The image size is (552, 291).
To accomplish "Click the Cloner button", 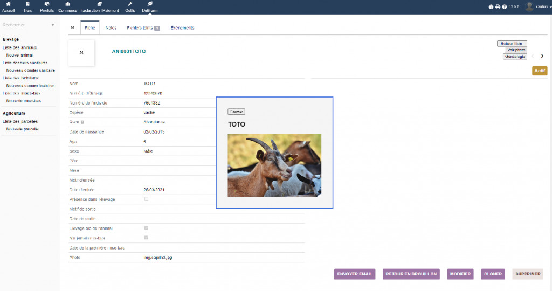I will coord(493,274).
